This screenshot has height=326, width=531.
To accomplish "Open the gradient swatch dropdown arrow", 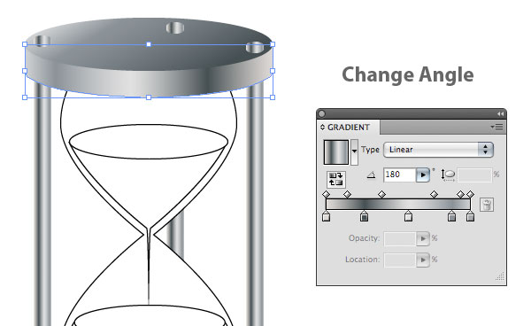I will 354,151.
